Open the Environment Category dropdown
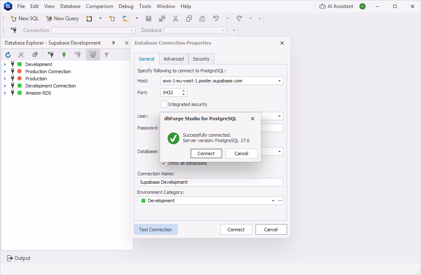This screenshot has height=275, width=421. pyautogui.click(x=273, y=201)
